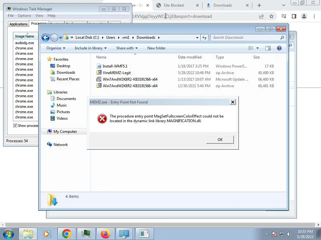321x240 pixels.
Task: Sort by Type column
Action: pyautogui.click(x=220, y=57)
